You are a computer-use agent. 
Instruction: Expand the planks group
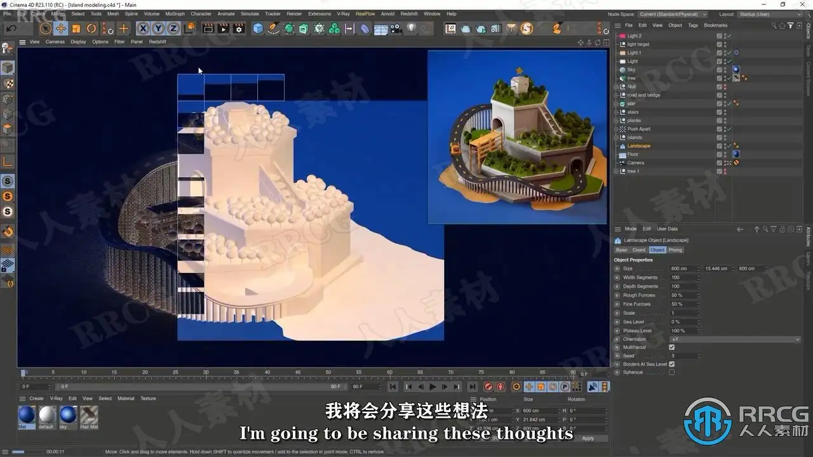(617, 121)
